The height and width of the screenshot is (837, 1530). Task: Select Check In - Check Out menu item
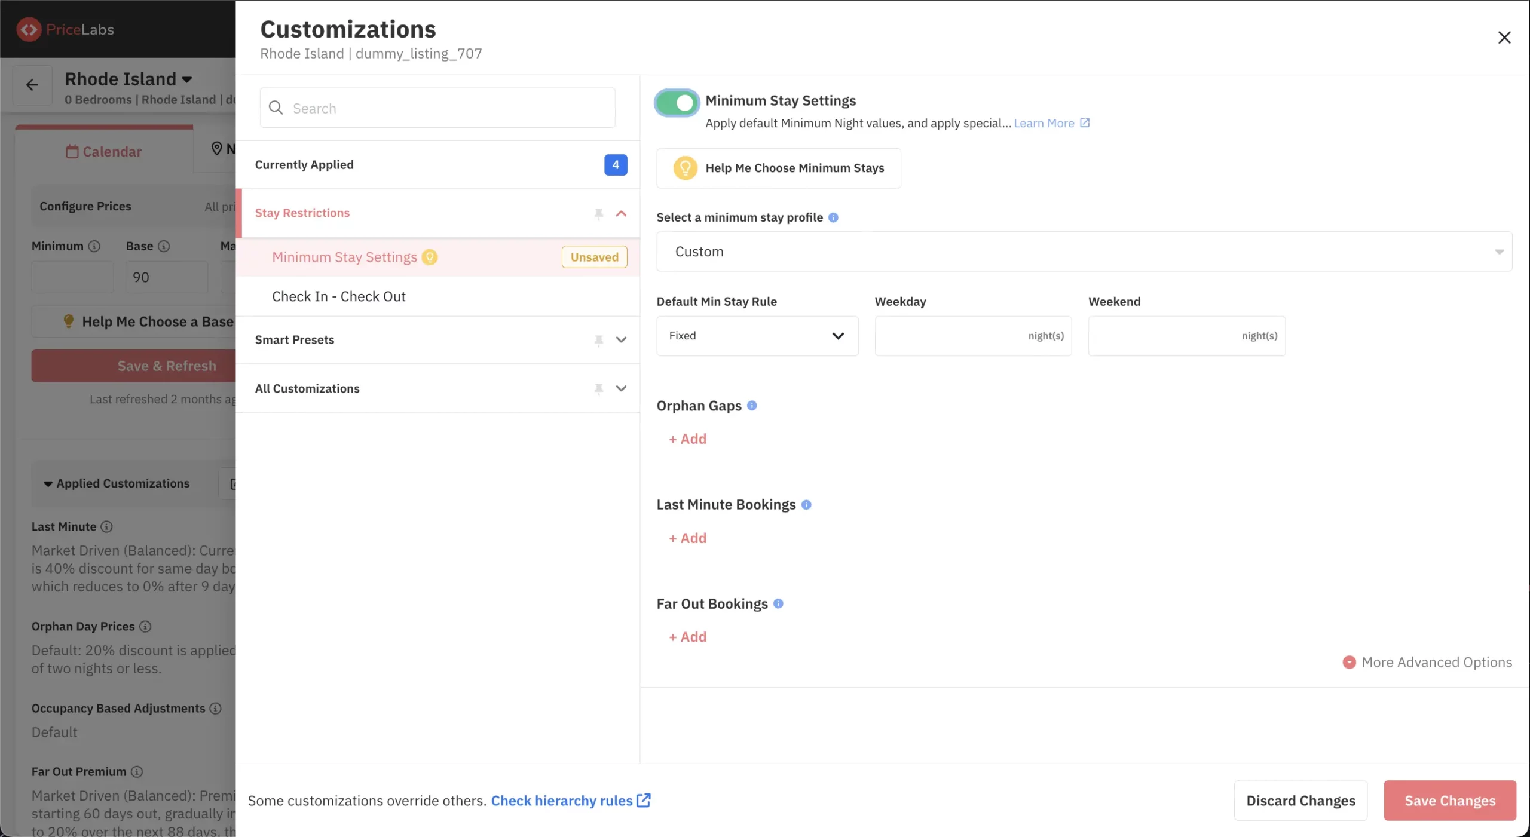coord(338,296)
